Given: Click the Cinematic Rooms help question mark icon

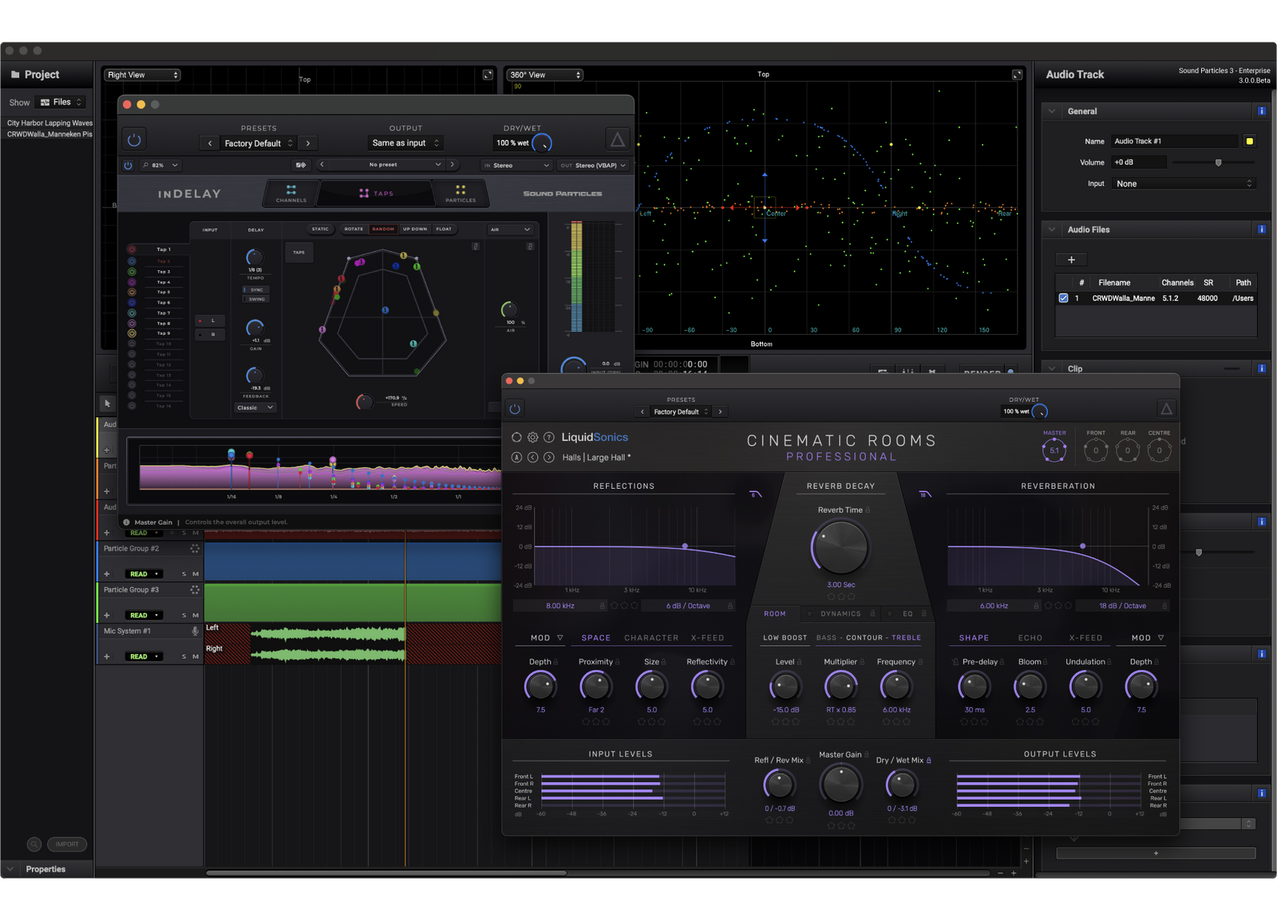Looking at the screenshot, I should click(x=549, y=437).
